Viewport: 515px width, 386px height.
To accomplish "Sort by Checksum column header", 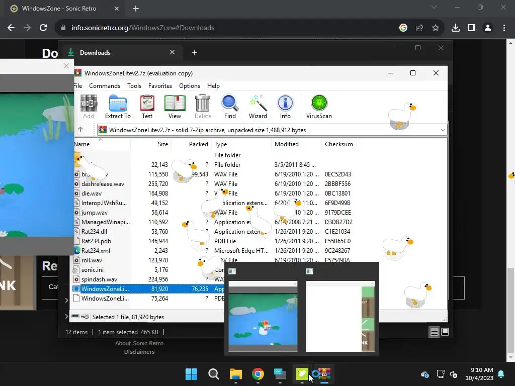I will click(339, 144).
